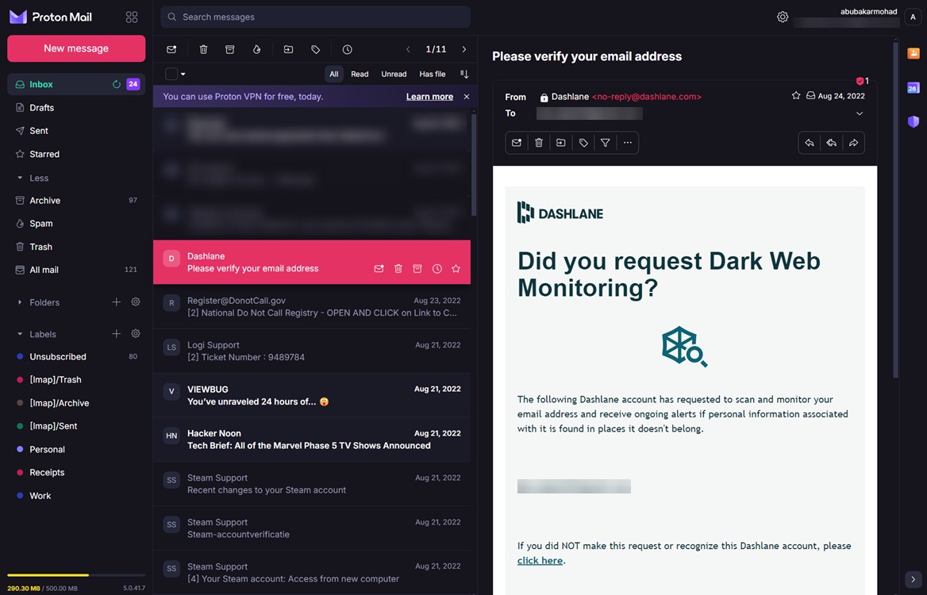The image size is (927, 595).
Task: Collapse the Labels section
Action: (x=20, y=334)
